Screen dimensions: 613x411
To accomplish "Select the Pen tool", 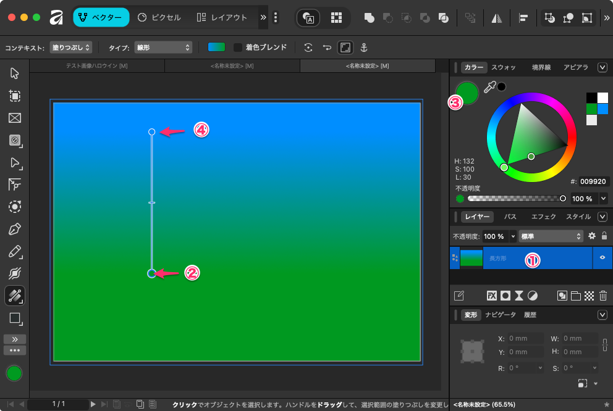I will pos(15,230).
